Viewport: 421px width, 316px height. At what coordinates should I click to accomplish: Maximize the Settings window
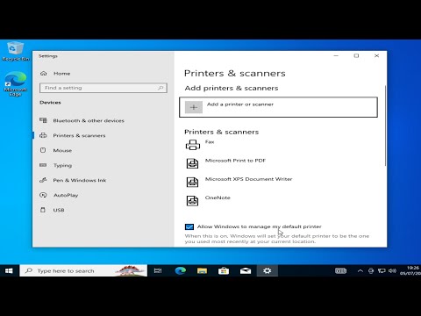[x=356, y=55]
